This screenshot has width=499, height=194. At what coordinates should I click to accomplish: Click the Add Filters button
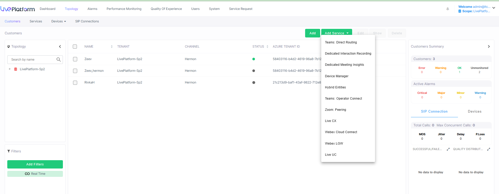35,164
